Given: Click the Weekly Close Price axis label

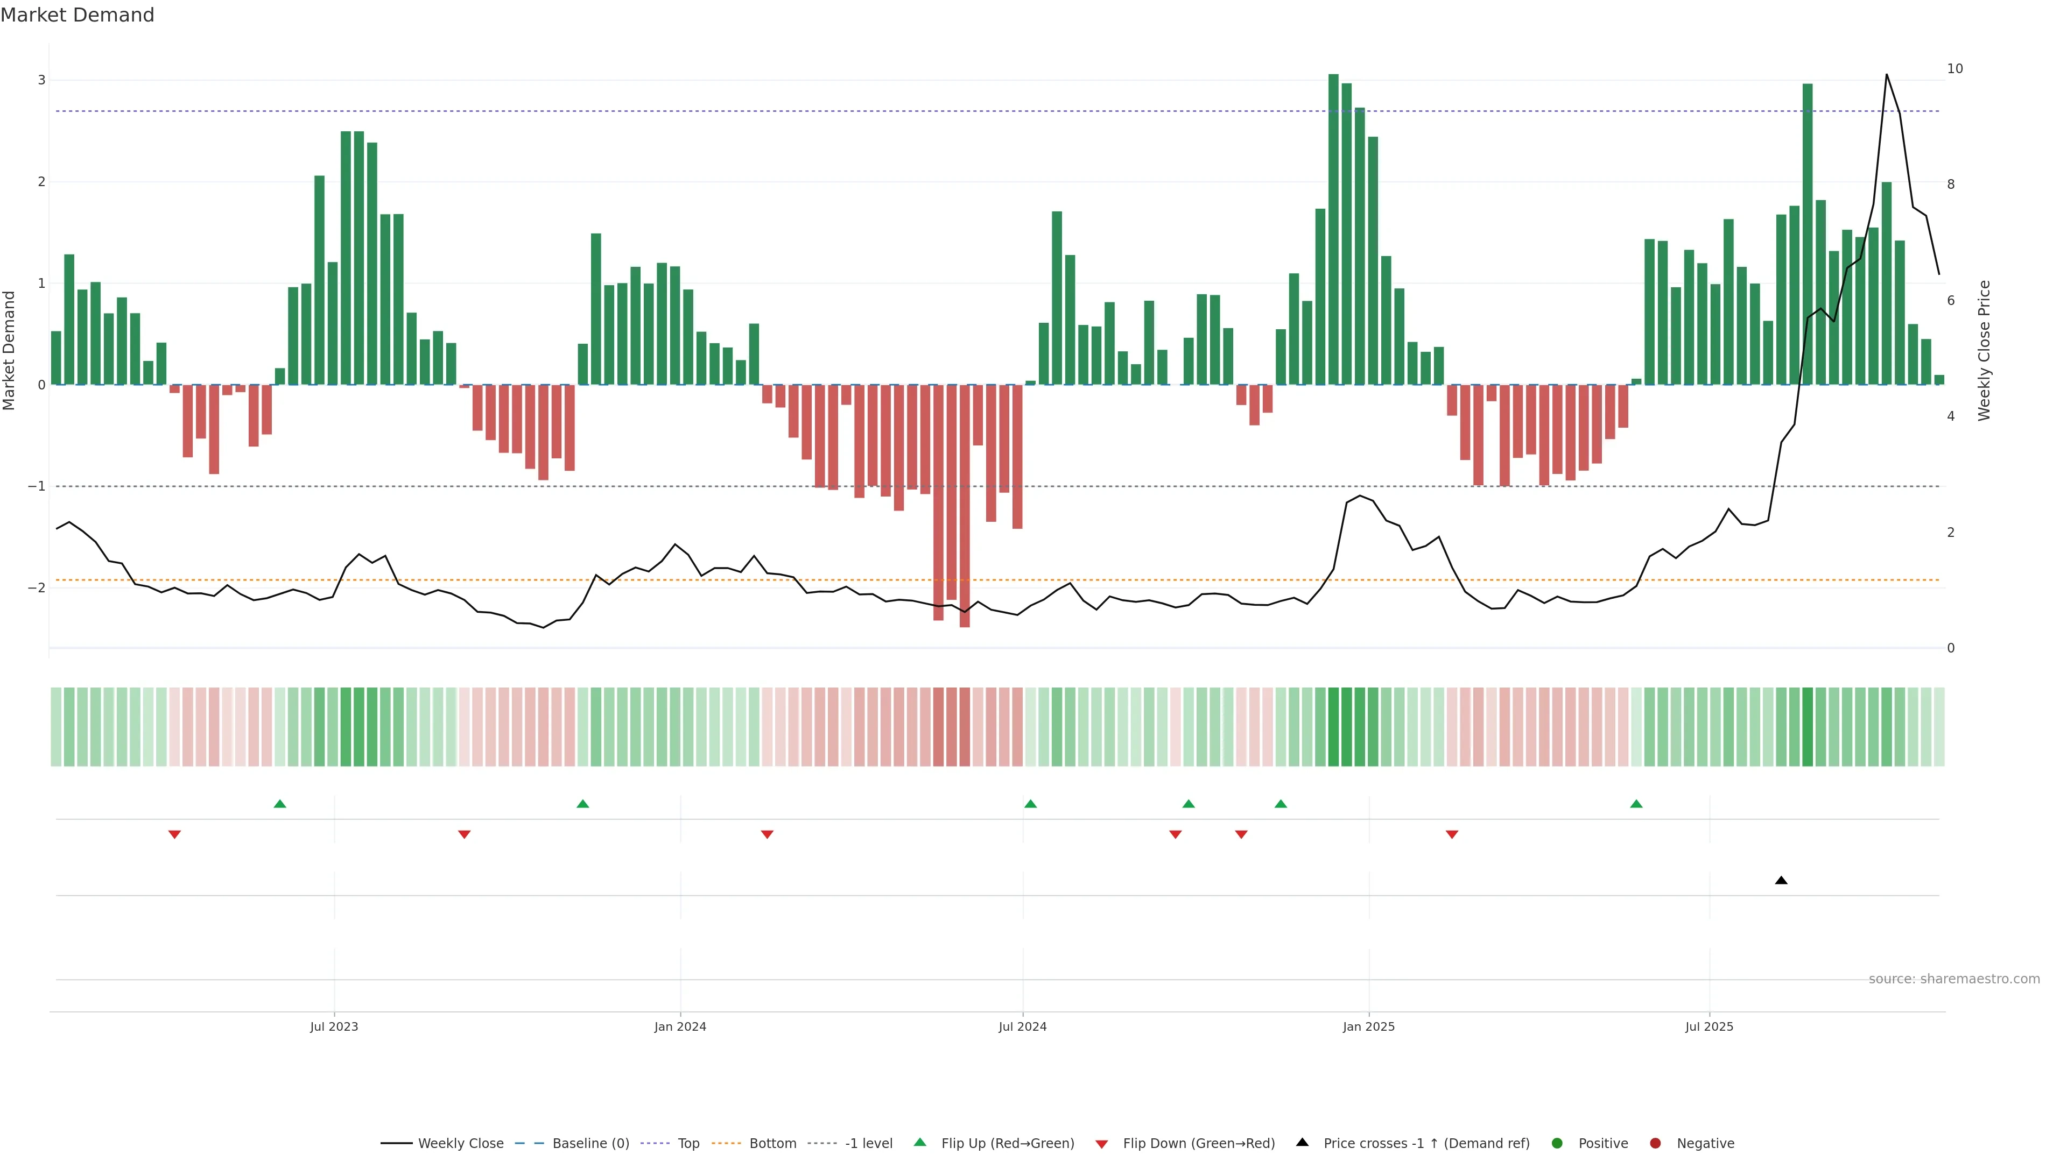Looking at the screenshot, I should point(1984,350).
